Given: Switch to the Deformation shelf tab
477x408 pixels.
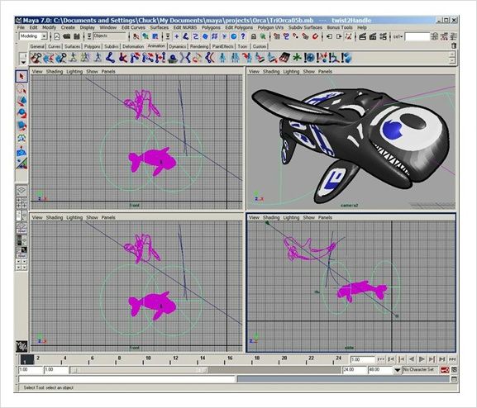Looking at the screenshot, I should 133,46.
